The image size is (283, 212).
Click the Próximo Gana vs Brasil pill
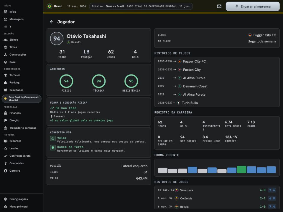[x=141, y=6]
